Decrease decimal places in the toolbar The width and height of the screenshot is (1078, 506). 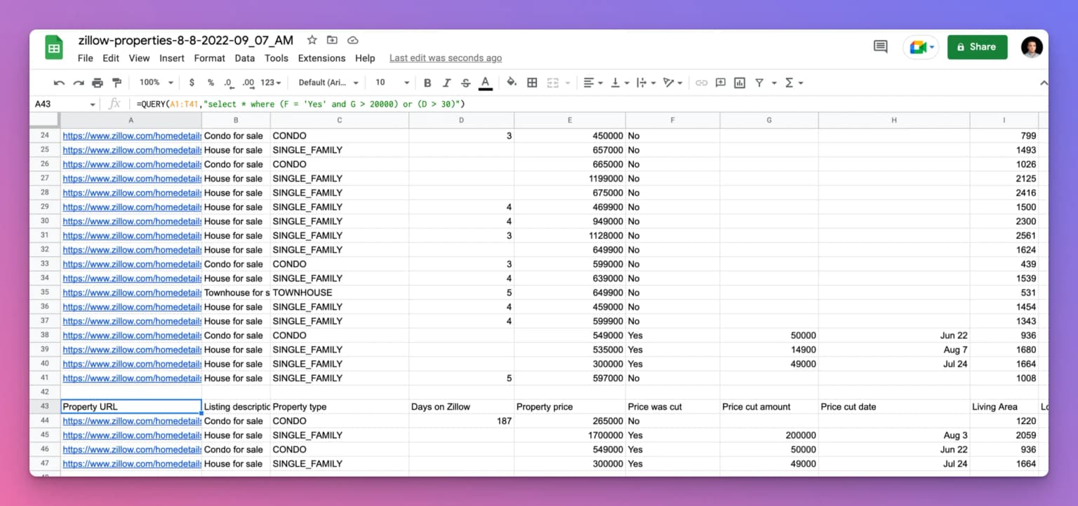[229, 83]
